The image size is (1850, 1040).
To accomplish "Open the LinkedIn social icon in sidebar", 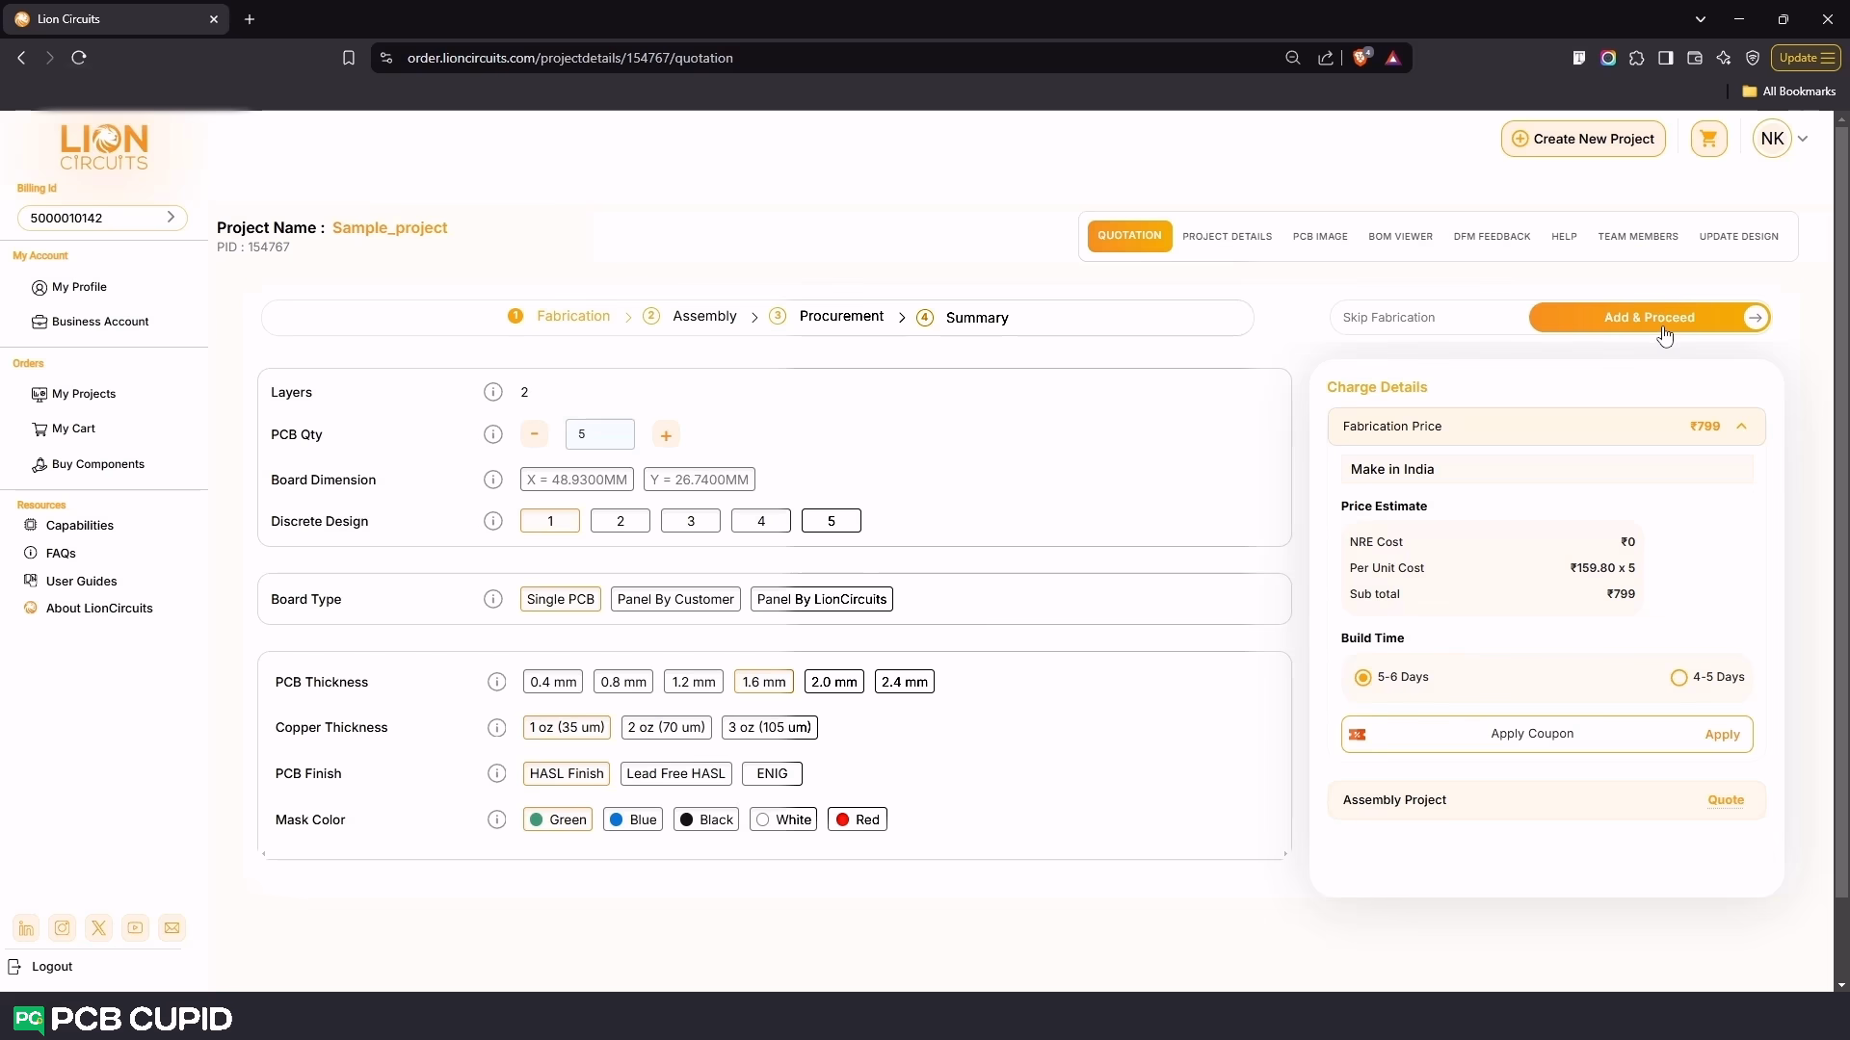I will click(26, 928).
